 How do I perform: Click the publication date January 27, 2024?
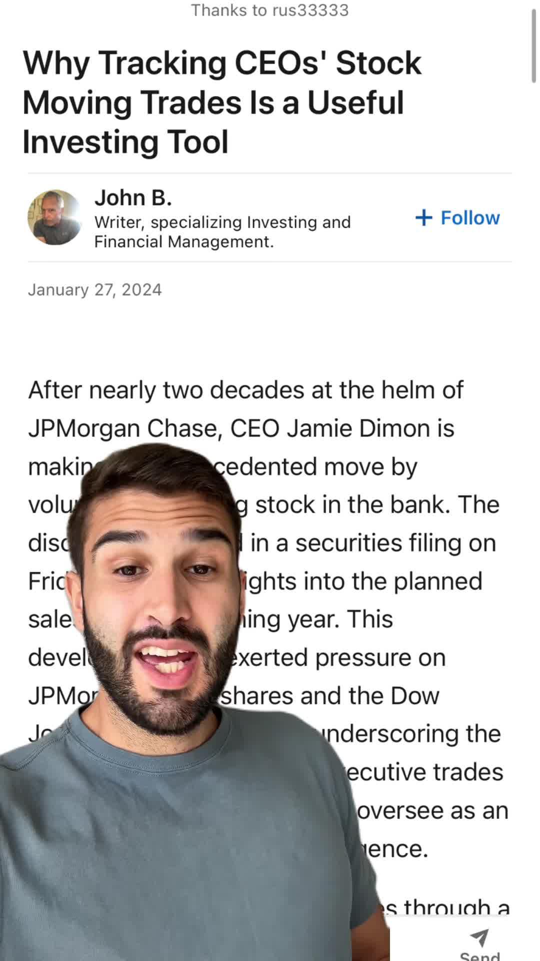pyautogui.click(x=94, y=289)
